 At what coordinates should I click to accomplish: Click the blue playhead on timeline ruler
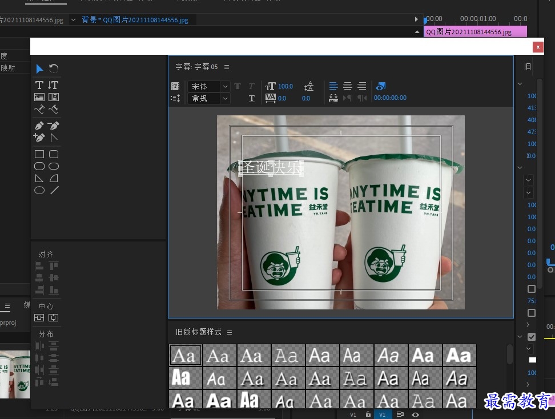425,20
